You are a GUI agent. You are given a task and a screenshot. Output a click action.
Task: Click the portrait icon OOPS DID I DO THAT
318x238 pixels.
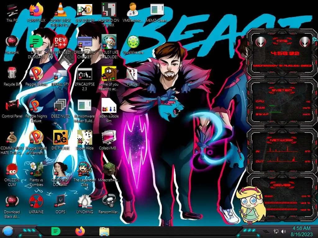[61, 169]
